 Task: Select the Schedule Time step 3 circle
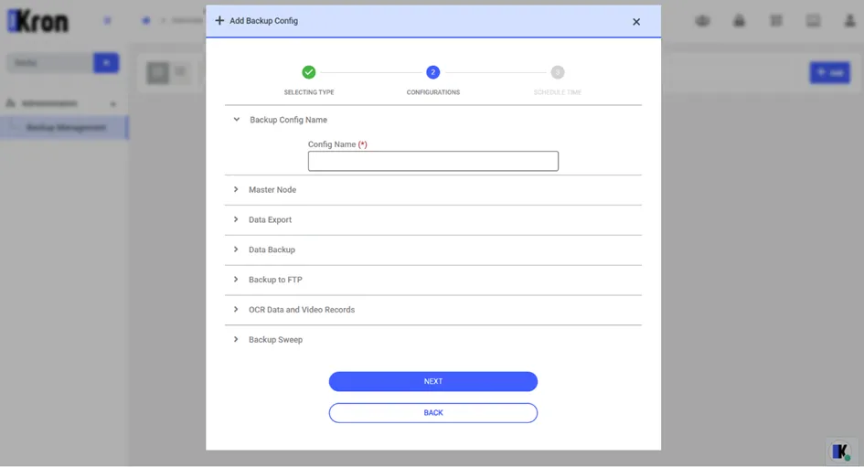point(558,72)
